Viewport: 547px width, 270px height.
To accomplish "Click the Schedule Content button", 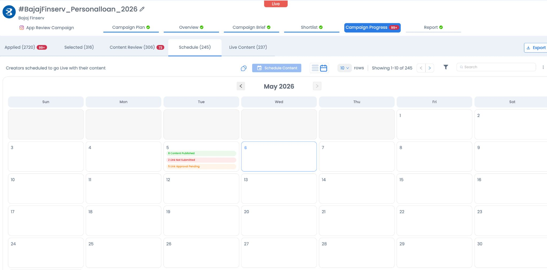I will tap(277, 68).
